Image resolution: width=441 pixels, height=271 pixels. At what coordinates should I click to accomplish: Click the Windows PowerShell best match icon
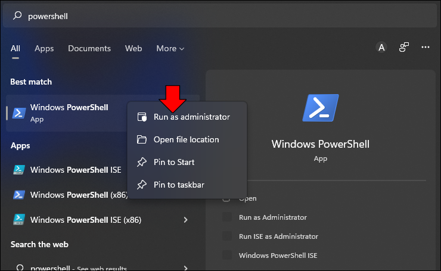point(19,113)
